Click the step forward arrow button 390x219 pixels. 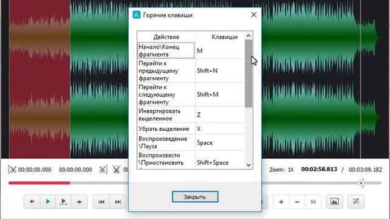point(79,201)
